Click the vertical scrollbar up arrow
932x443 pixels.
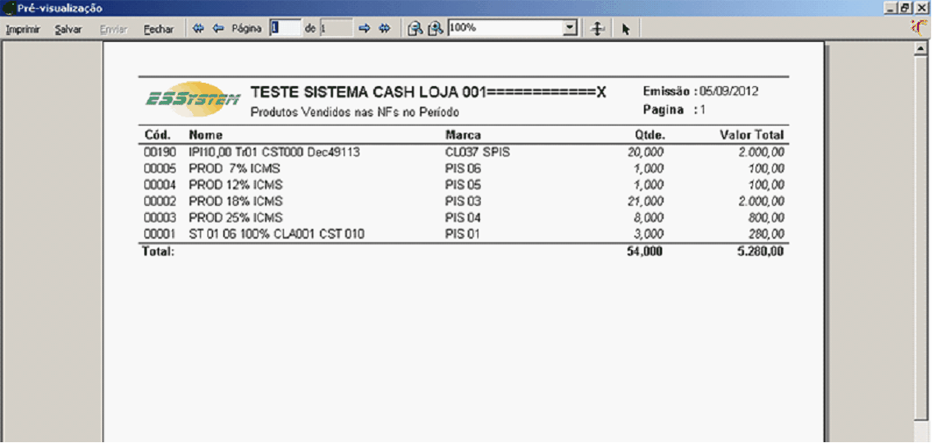point(921,49)
